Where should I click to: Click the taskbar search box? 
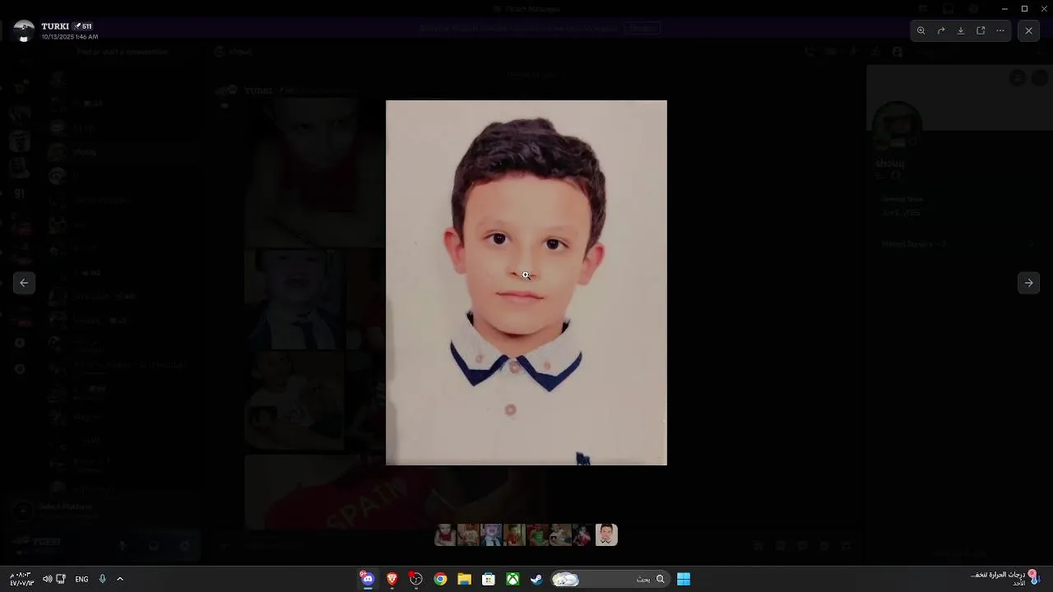(x=610, y=579)
